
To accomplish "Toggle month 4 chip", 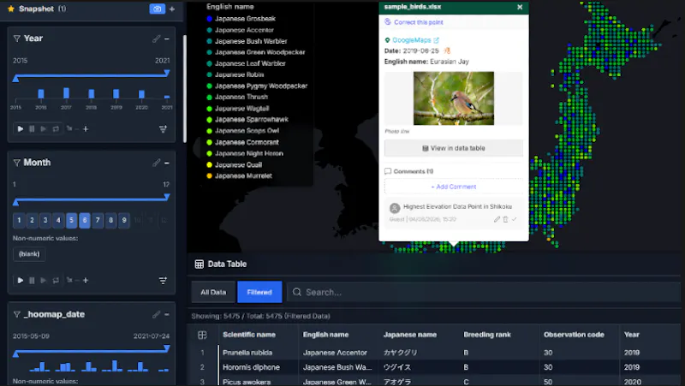I will tap(58, 220).
